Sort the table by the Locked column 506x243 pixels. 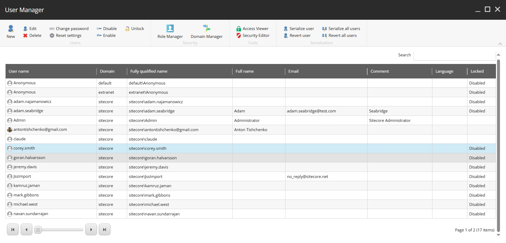coord(477,71)
